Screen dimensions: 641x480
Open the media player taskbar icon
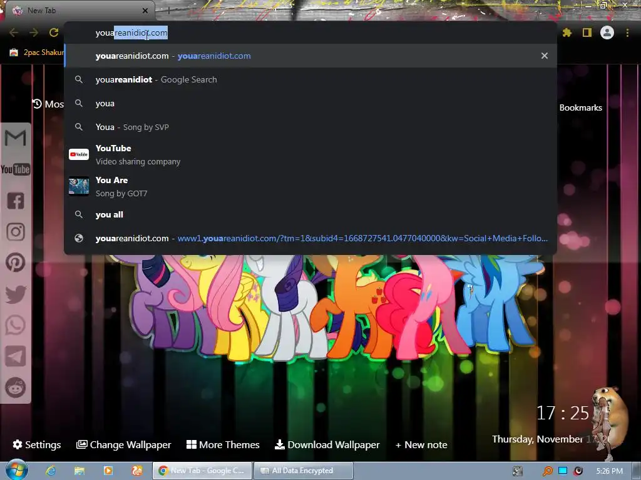click(x=108, y=471)
